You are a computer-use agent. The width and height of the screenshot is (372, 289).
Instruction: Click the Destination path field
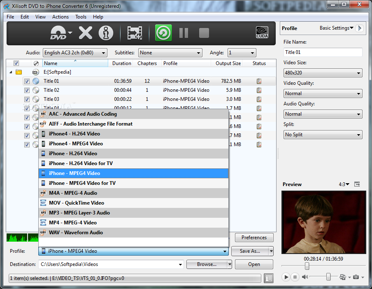coord(111,264)
